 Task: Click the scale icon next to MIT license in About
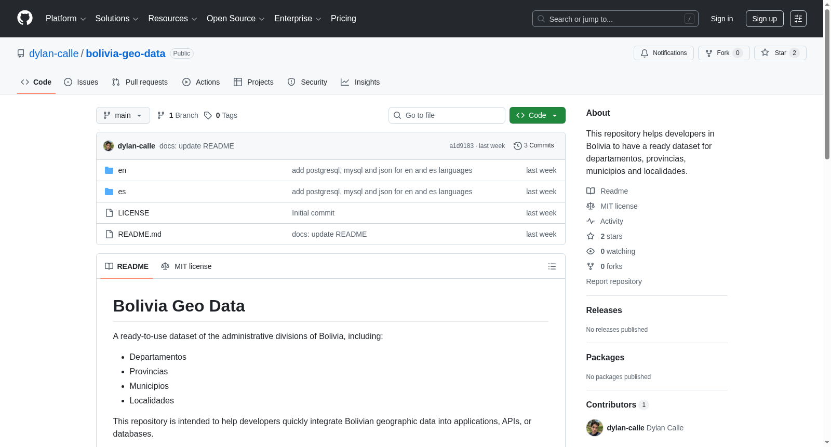point(591,206)
